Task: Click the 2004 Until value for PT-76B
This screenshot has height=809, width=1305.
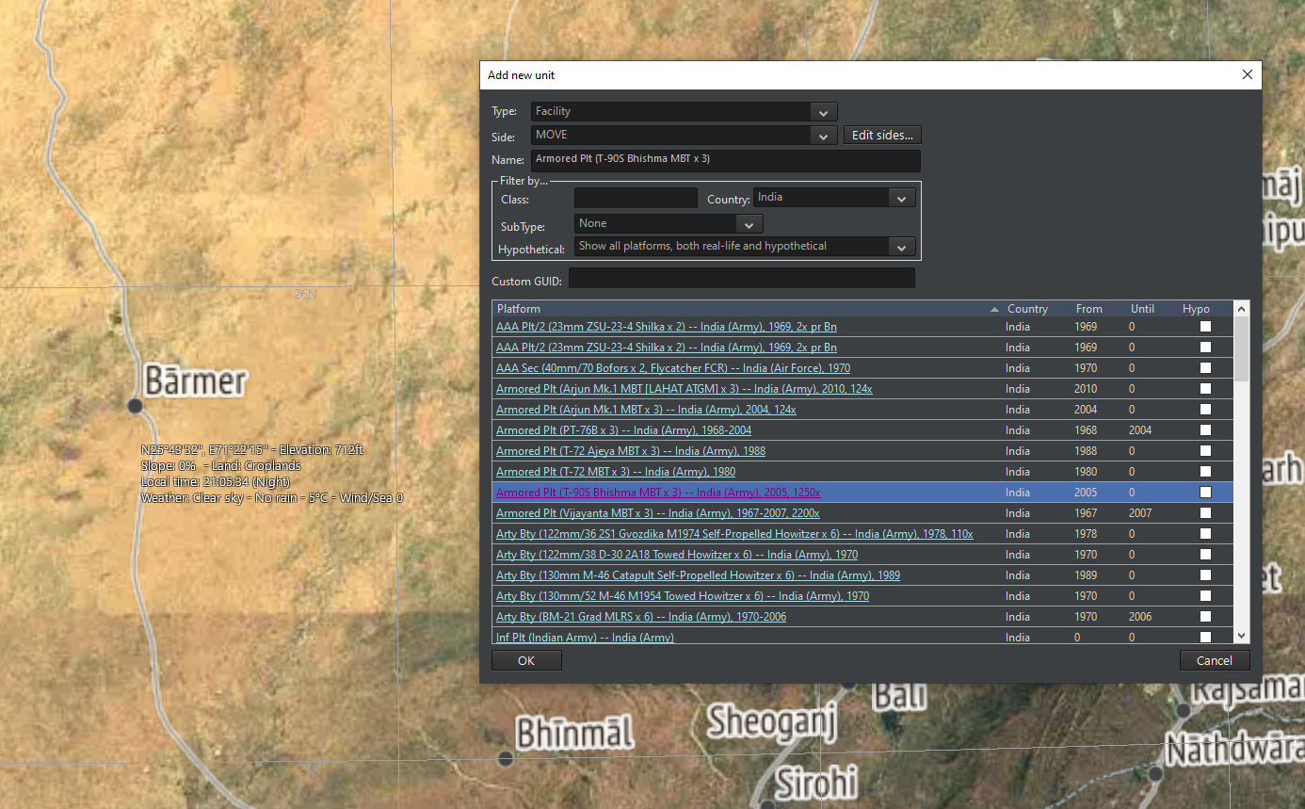Action: (x=1142, y=430)
